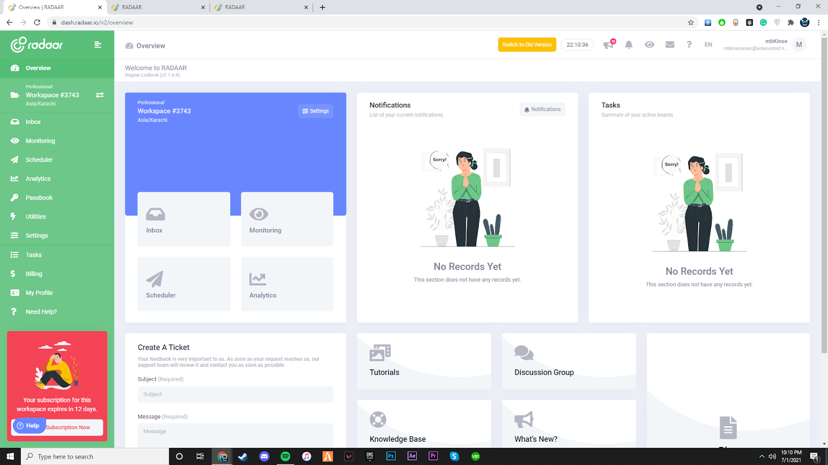Click the blue Help chat button
The image size is (828, 465).
point(28,426)
